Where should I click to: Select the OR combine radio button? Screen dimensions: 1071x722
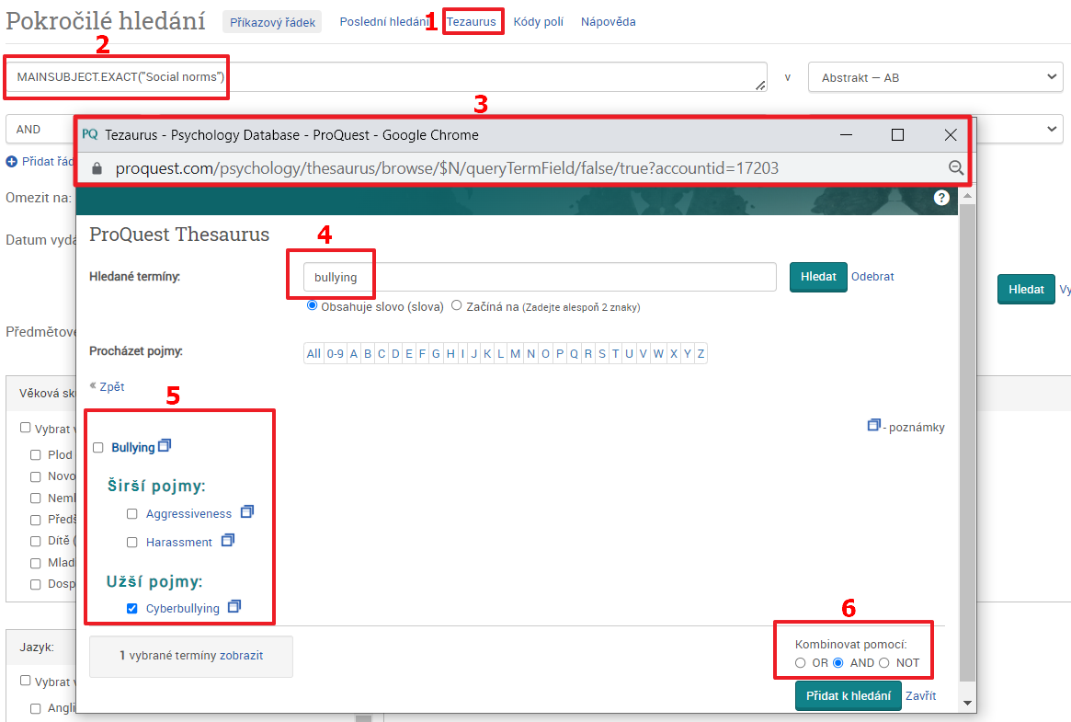(x=801, y=662)
